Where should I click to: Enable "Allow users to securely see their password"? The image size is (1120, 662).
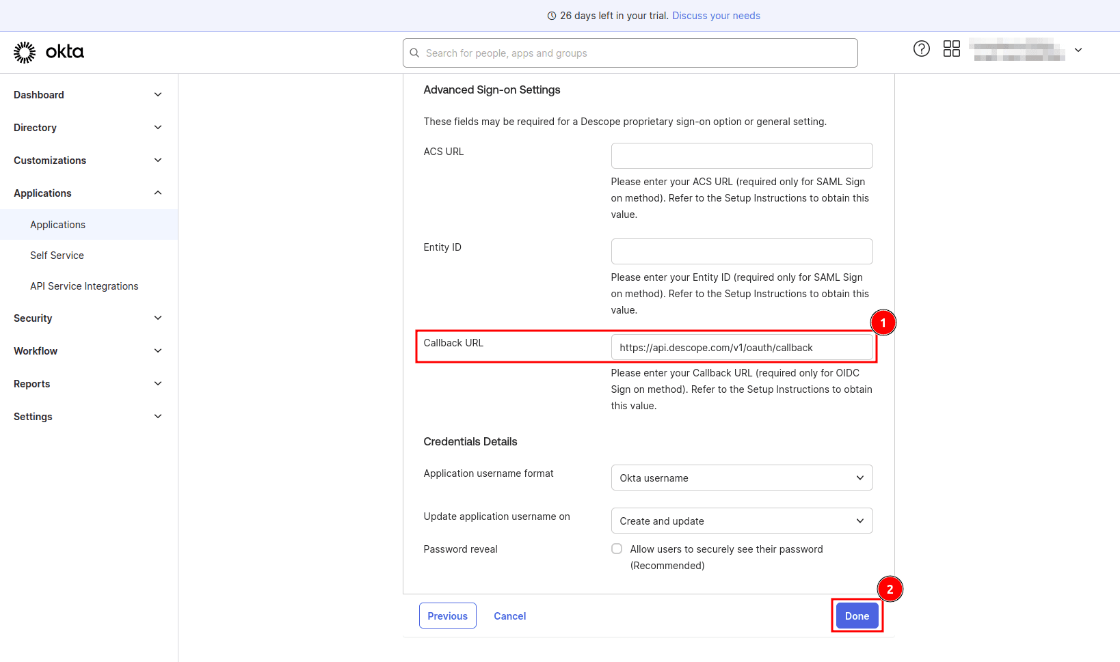(616, 549)
